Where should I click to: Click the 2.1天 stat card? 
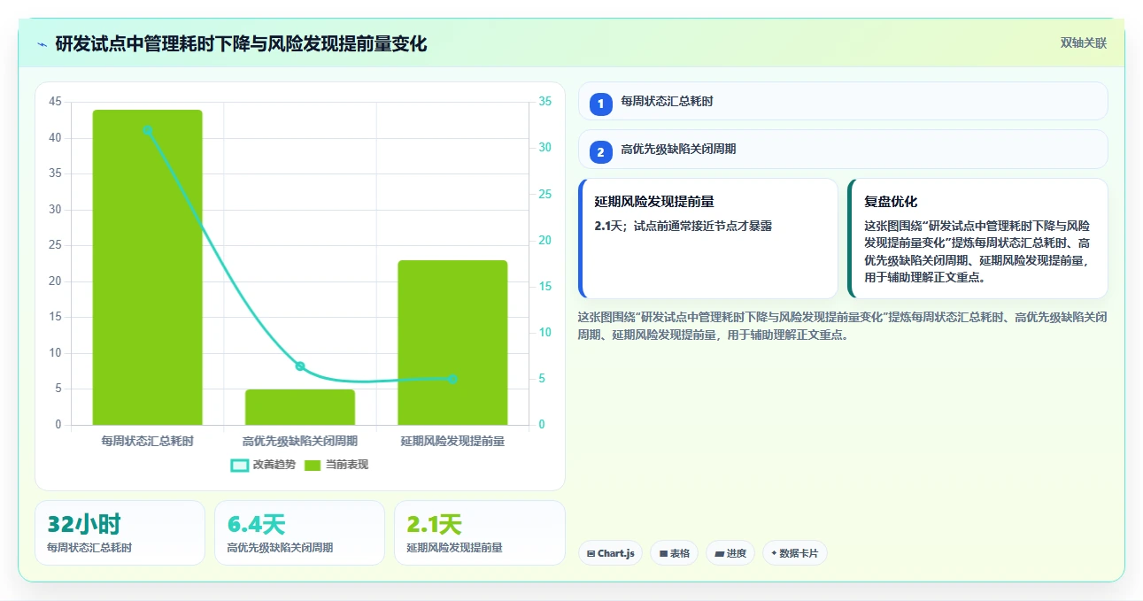[x=479, y=533]
